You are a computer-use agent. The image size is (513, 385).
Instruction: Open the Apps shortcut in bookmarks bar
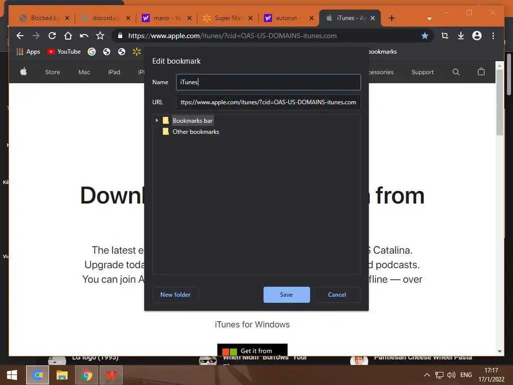[x=28, y=52]
